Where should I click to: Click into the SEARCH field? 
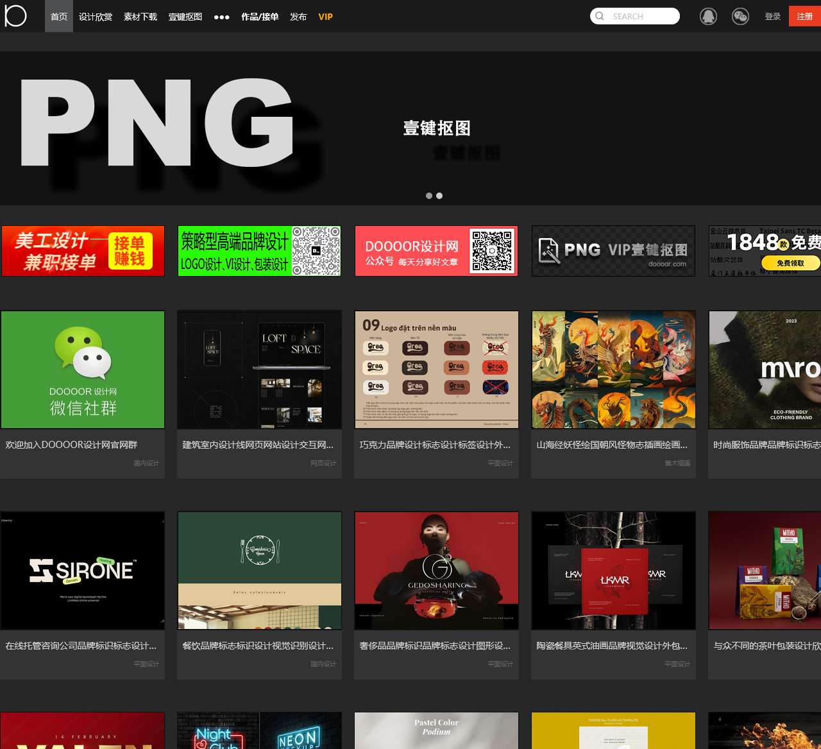coord(635,16)
